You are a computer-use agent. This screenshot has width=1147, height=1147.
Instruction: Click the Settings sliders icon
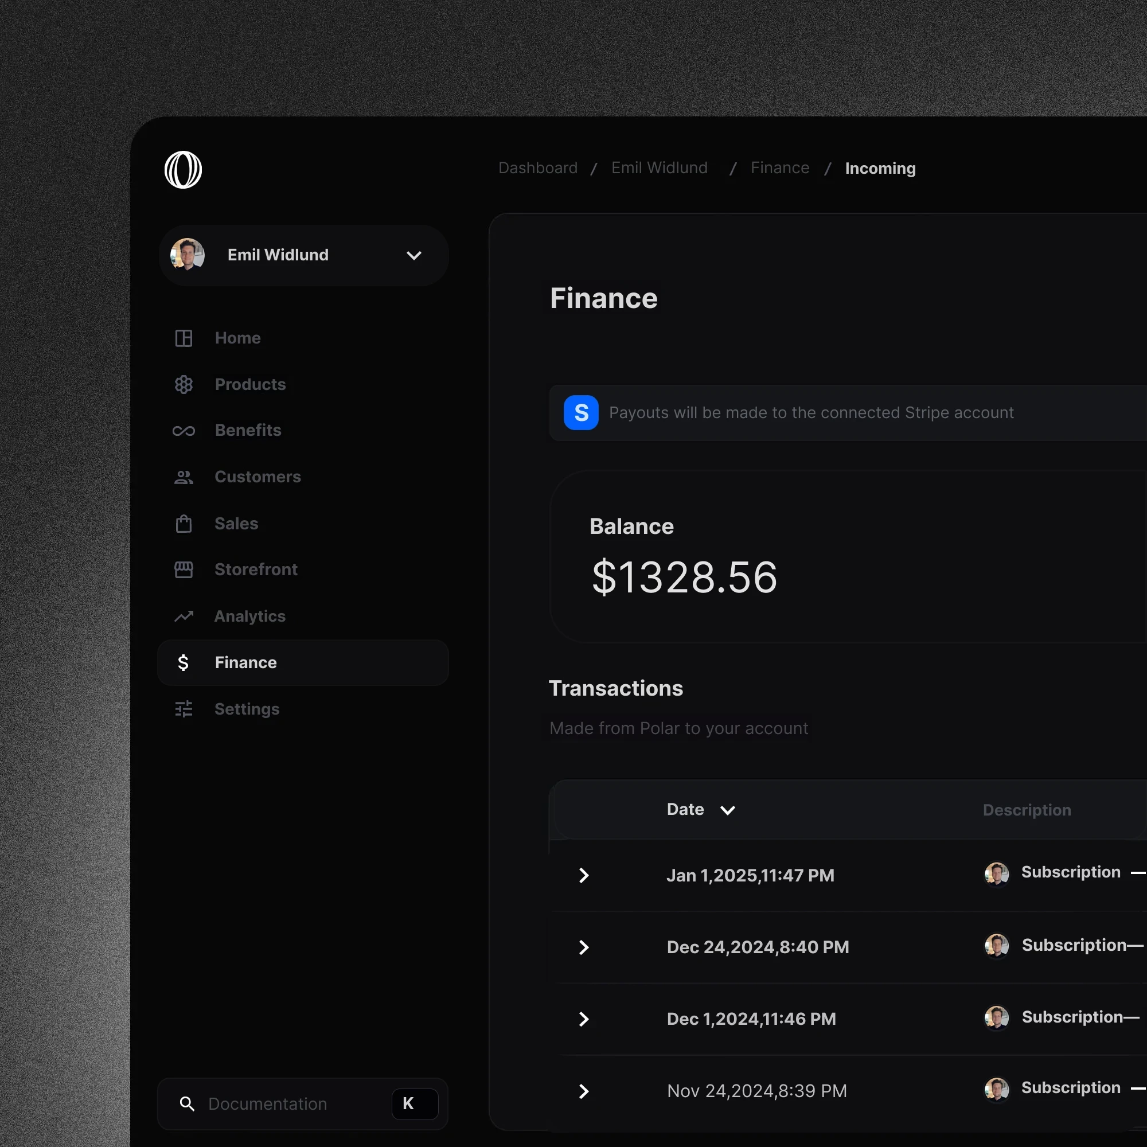pos(184,709)
